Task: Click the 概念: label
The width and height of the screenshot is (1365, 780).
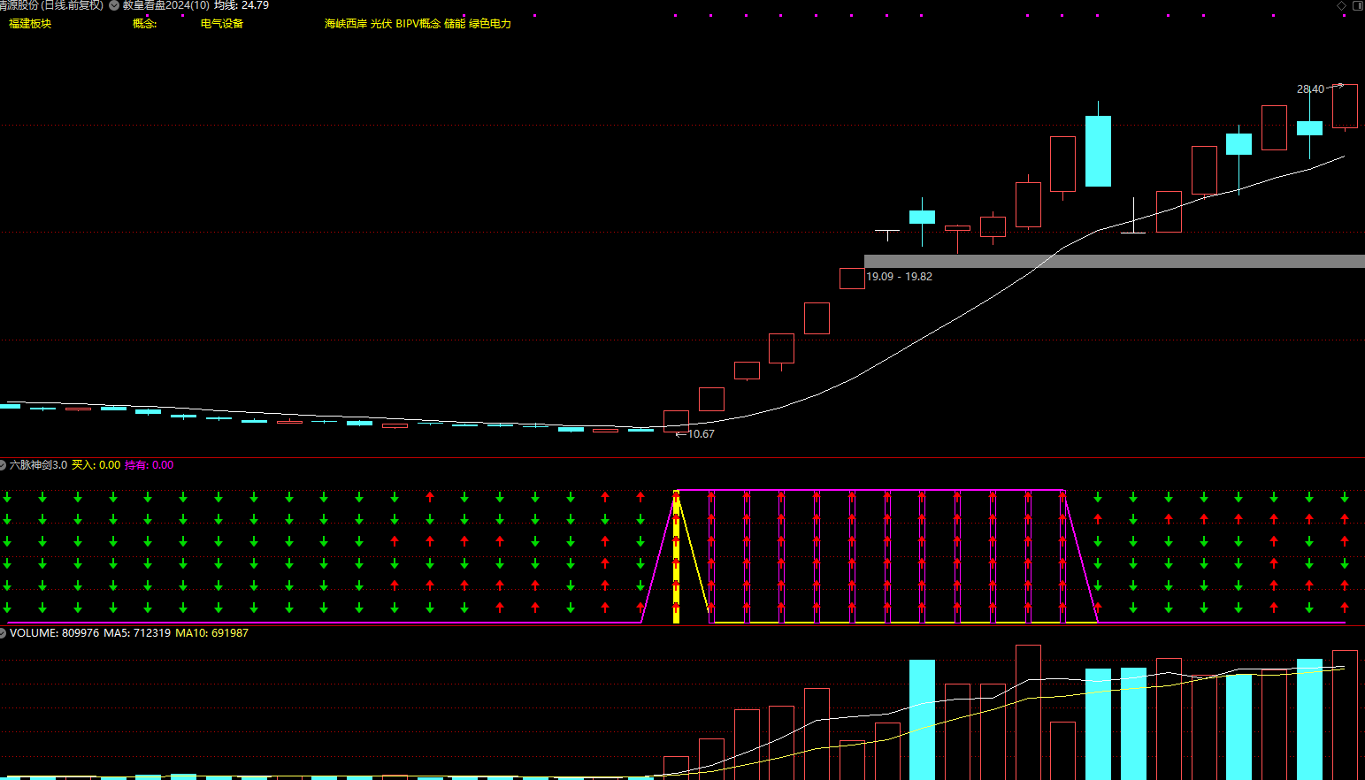Action: tap(145, 24)
